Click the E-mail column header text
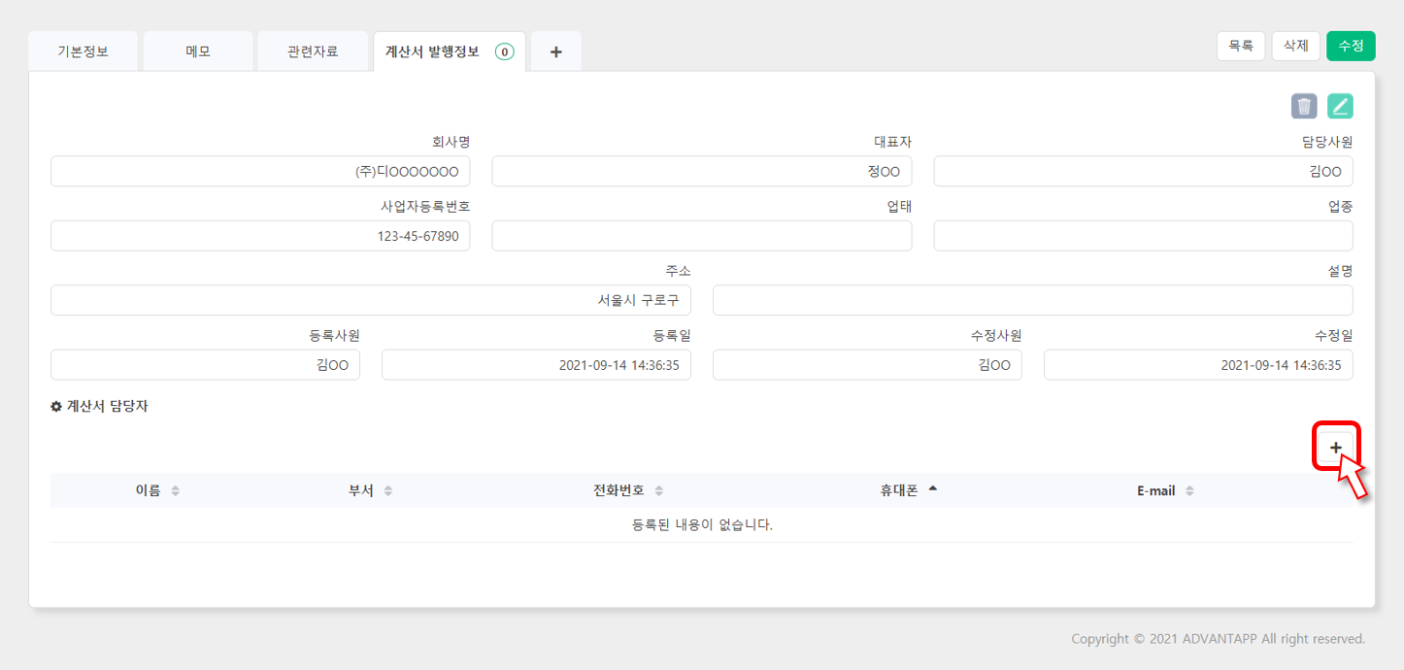Viewport: 1404px width, 670px height. [1156, 491]
